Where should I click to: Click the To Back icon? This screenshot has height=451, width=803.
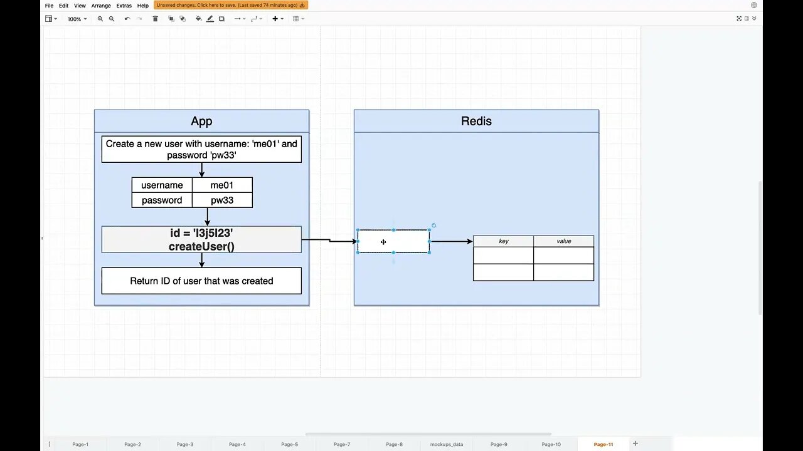tap(183, 19)
